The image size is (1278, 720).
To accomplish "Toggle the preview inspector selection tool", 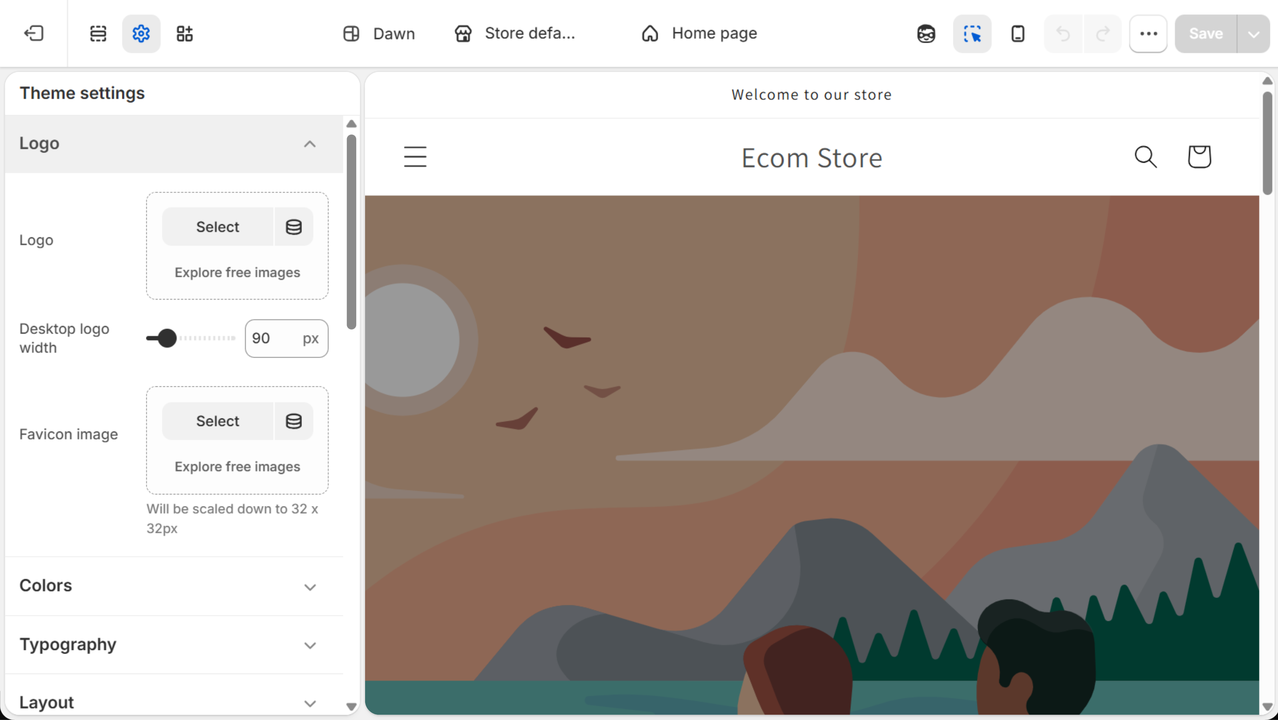I will 972,33.
